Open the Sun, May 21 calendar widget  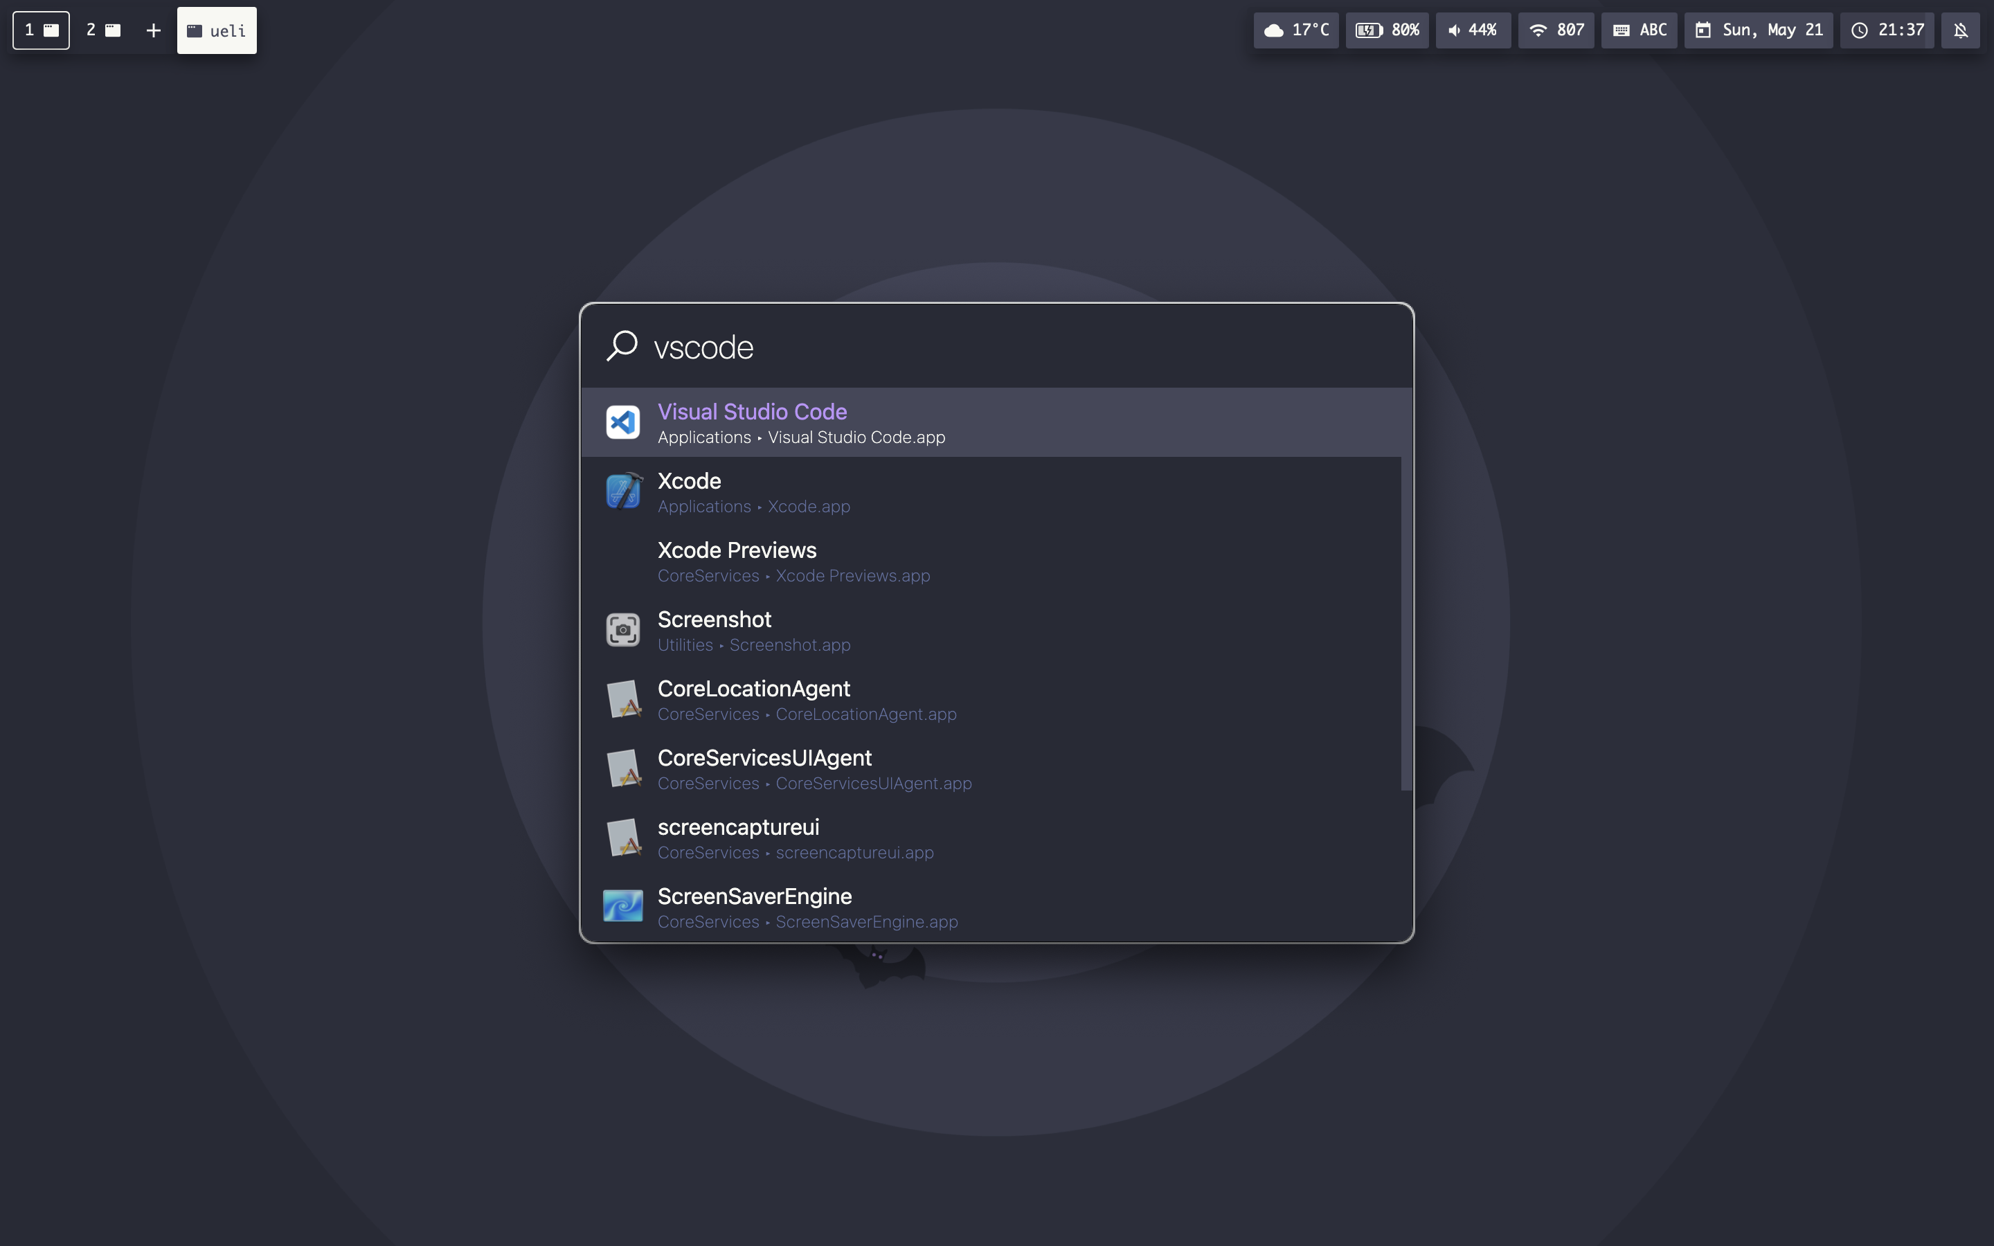click(1759, 30)
